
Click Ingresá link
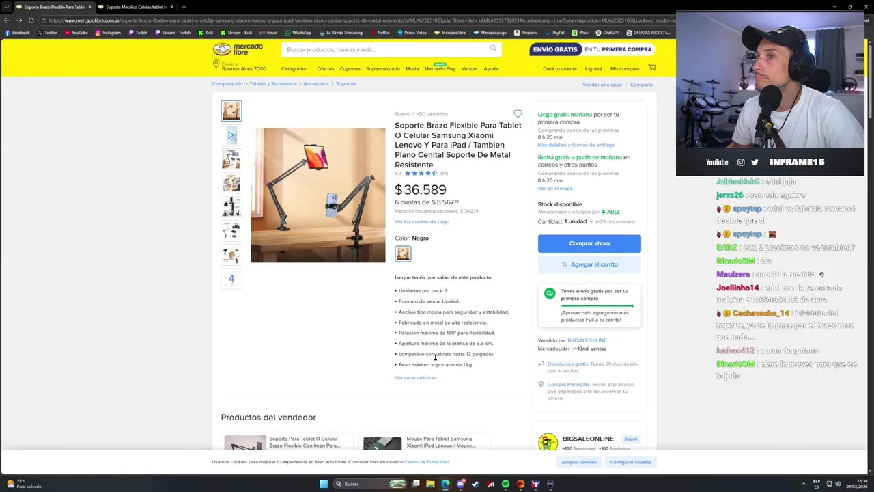pos(593,68)
